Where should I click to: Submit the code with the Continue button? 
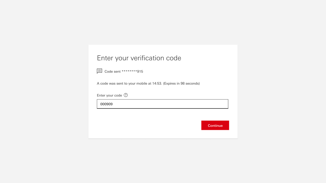(215, 125)
